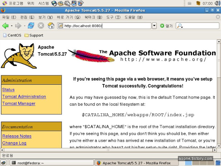Open the Release Notes link
Image resolution: width=221 pixels, height=166 pixels.
(17, 136)
